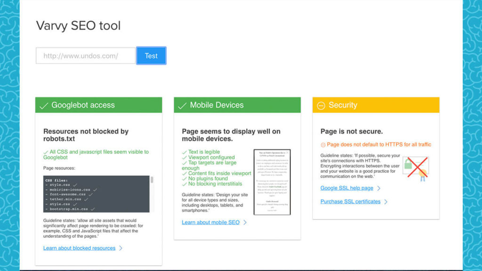This screenshot has height=271, width=482.
Task: Click the mobile page preview thumbnail
Action: tap(272, 182)
